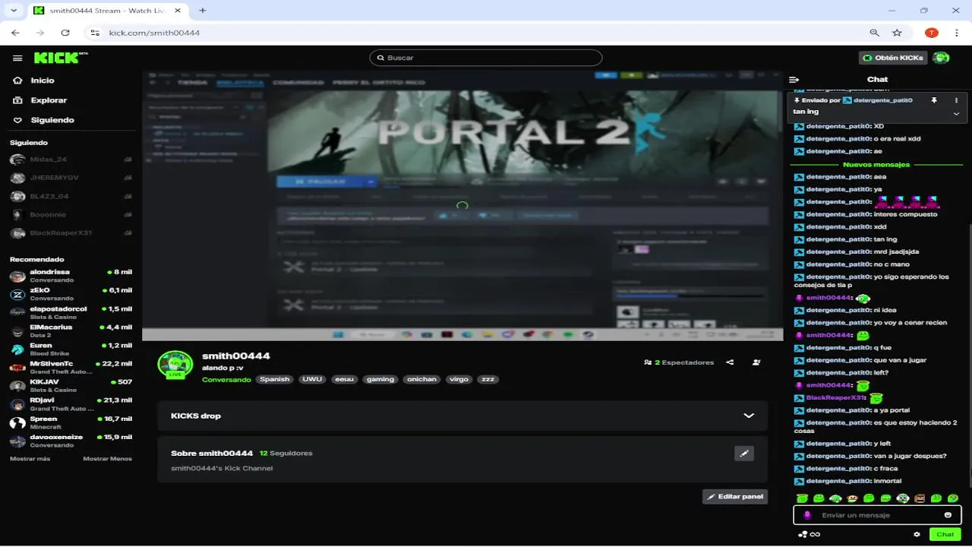Click the gaming tag

point(380,379)
